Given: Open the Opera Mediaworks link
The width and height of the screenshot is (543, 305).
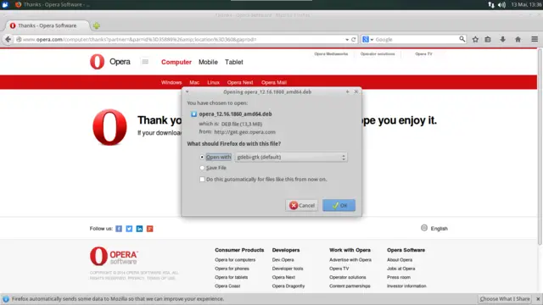Looking at the screenshot, I should pyautogui.click(x=331, y=54).
